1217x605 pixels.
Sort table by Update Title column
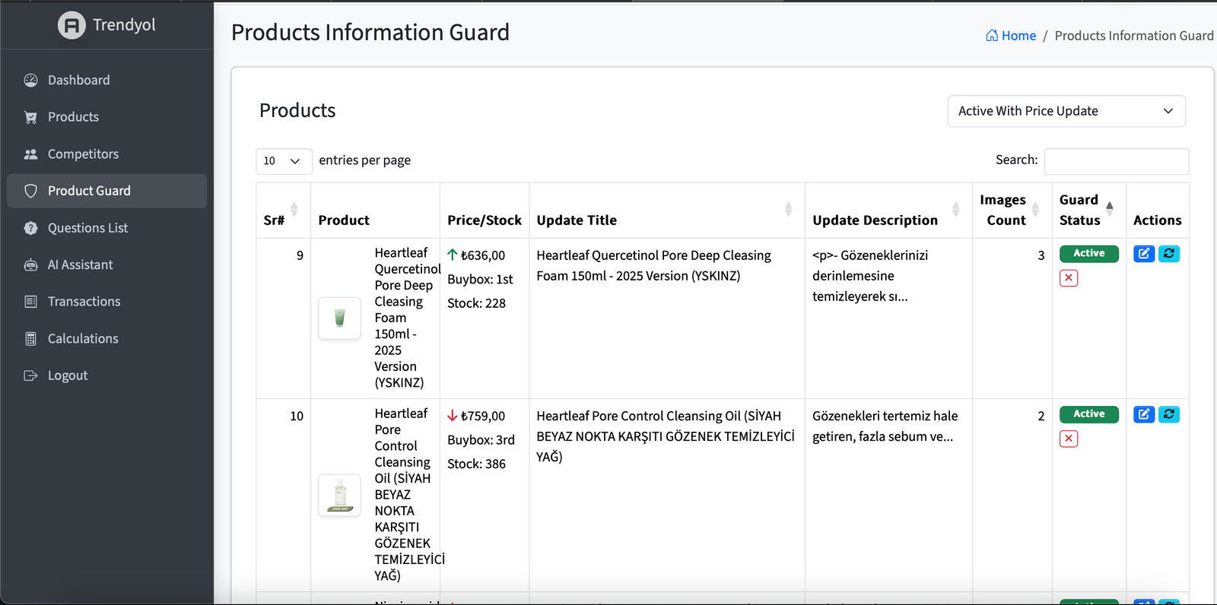click(666, 210)
